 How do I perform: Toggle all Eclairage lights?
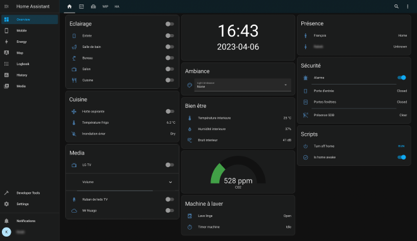point(170,24)
